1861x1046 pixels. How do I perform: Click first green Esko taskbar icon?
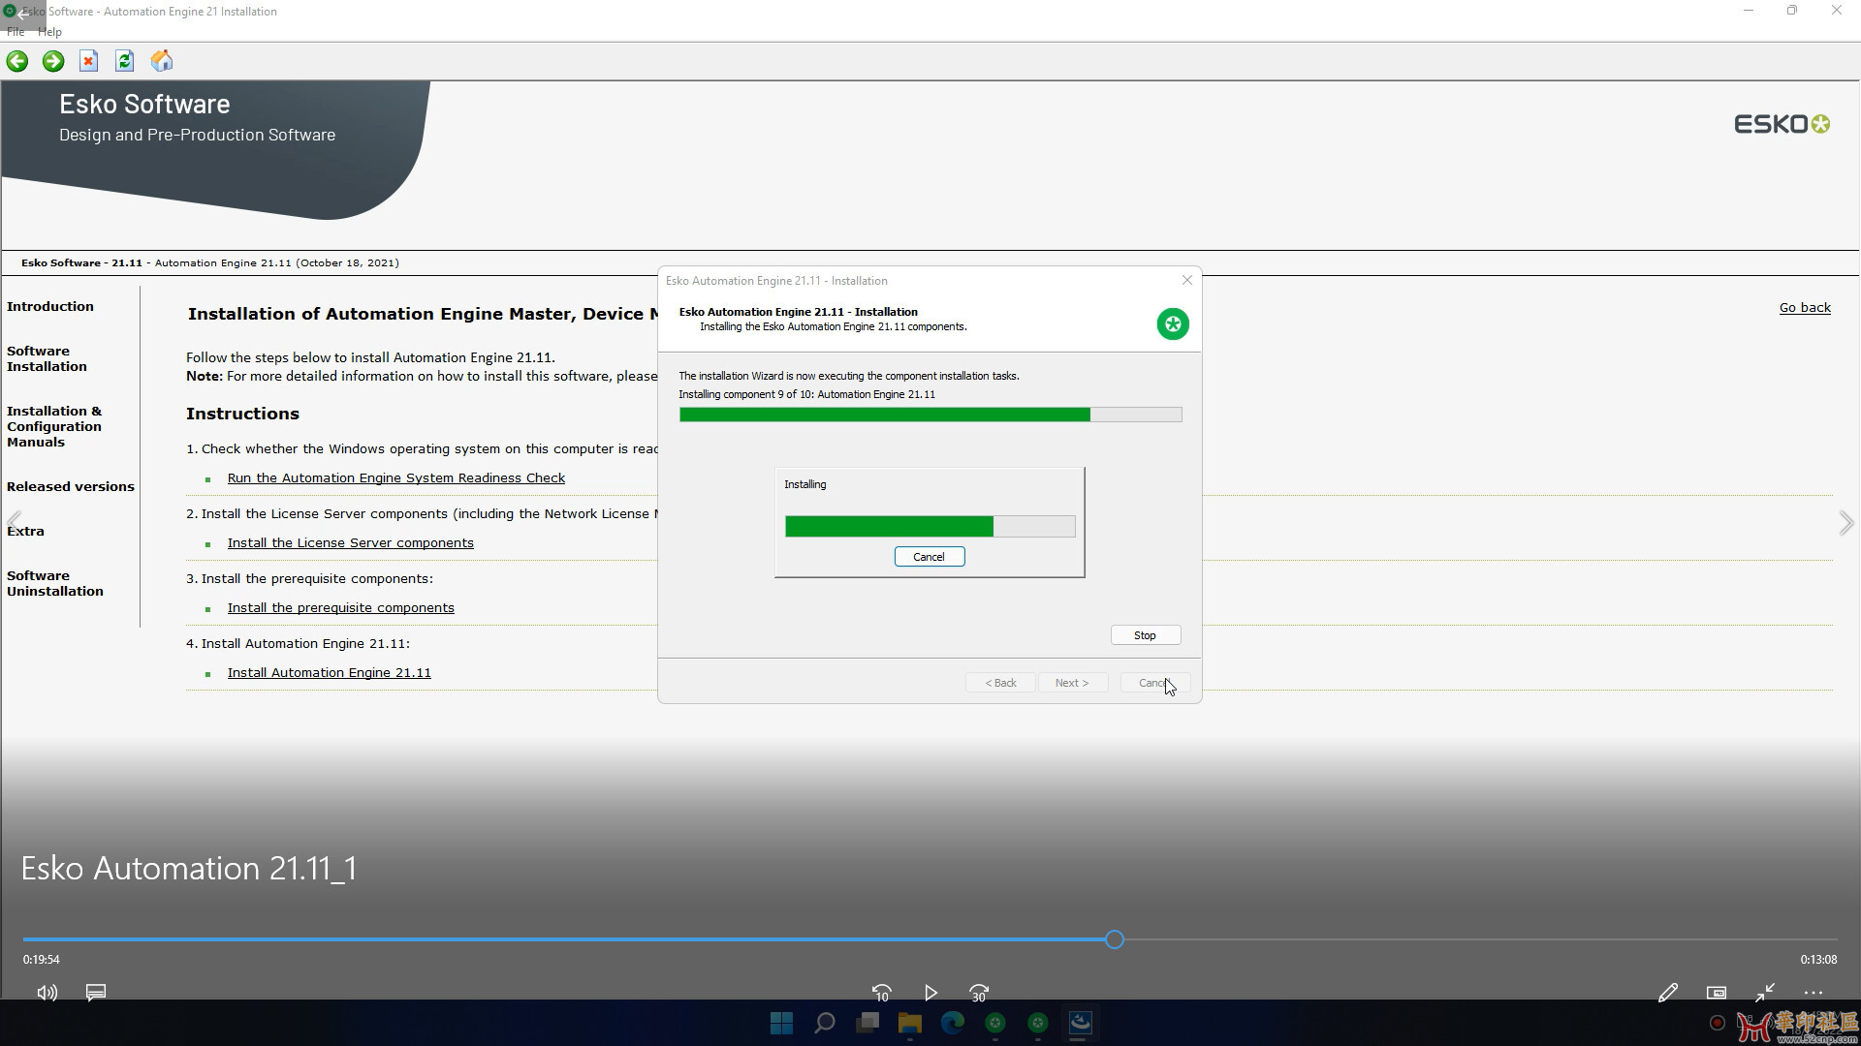pyautogui.click(x=995, y=1023)
